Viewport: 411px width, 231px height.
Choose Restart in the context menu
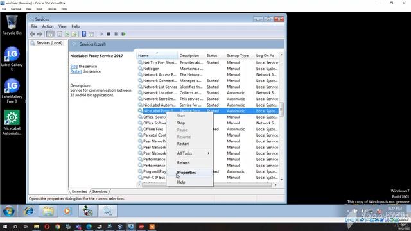tap(190, 144)
